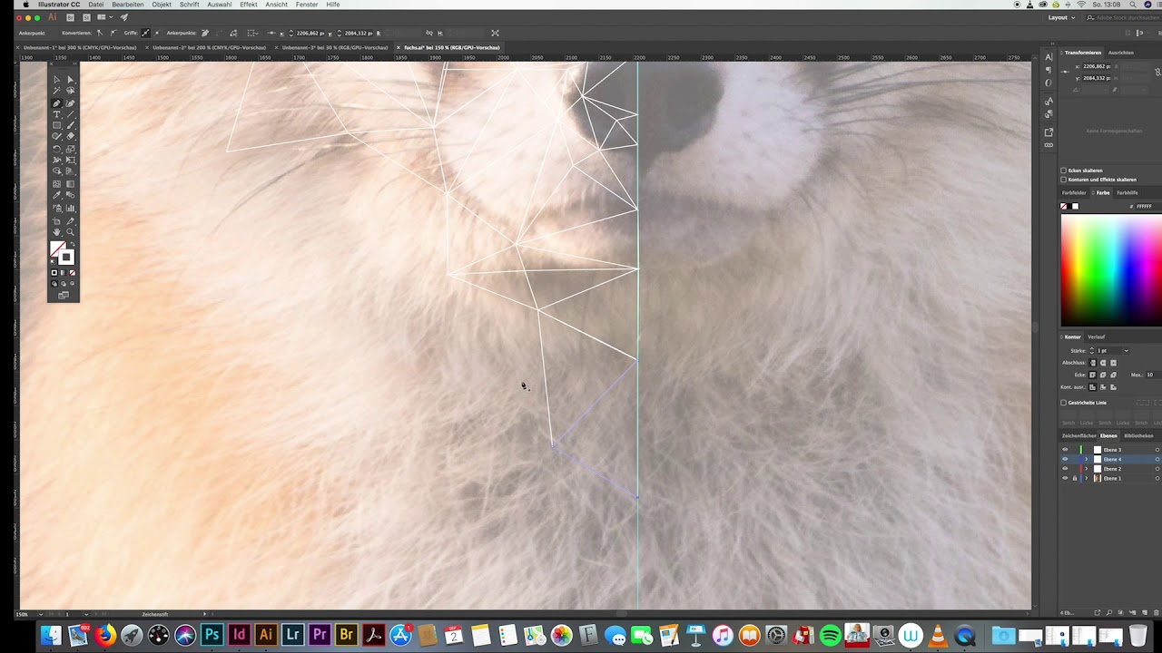
Task: Switch to the Ausrichten panel tab
Action: click(x=1121, y=53)
